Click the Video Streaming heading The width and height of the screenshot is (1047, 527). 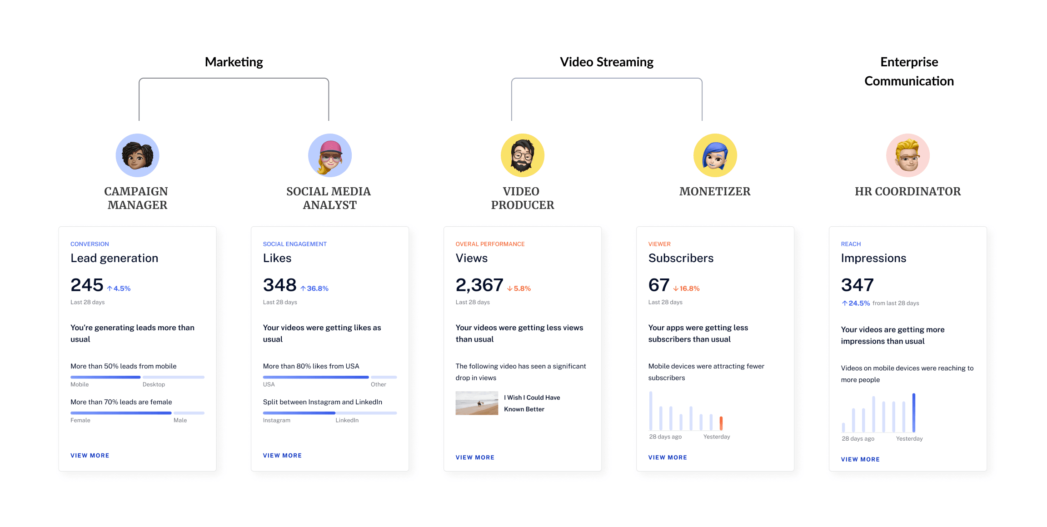[x=607, y=62]
